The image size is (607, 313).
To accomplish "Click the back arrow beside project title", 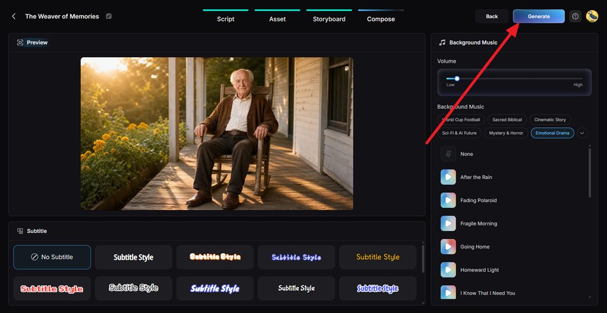I will (x=14, y=16).
